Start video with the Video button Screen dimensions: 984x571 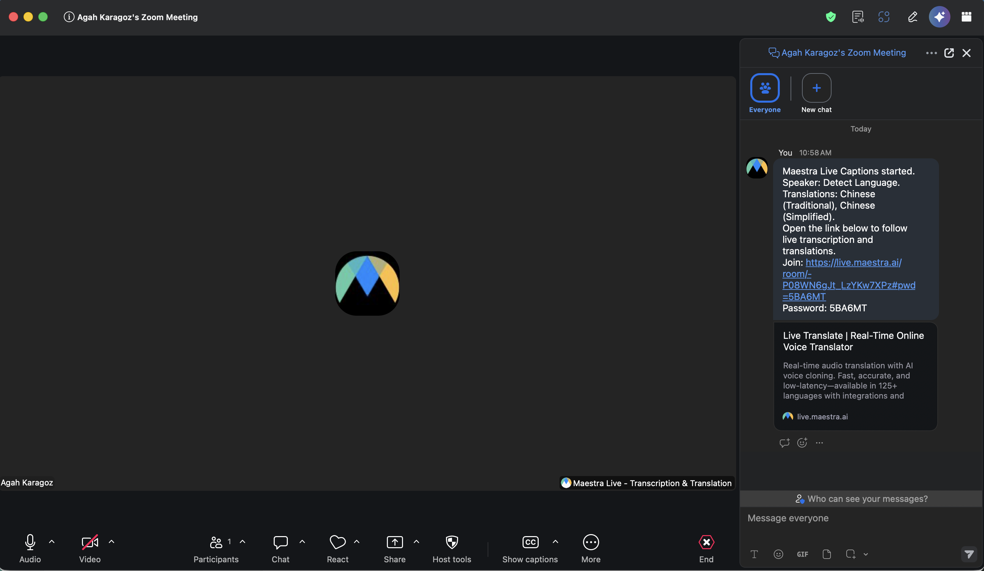(x=90, y=549)
